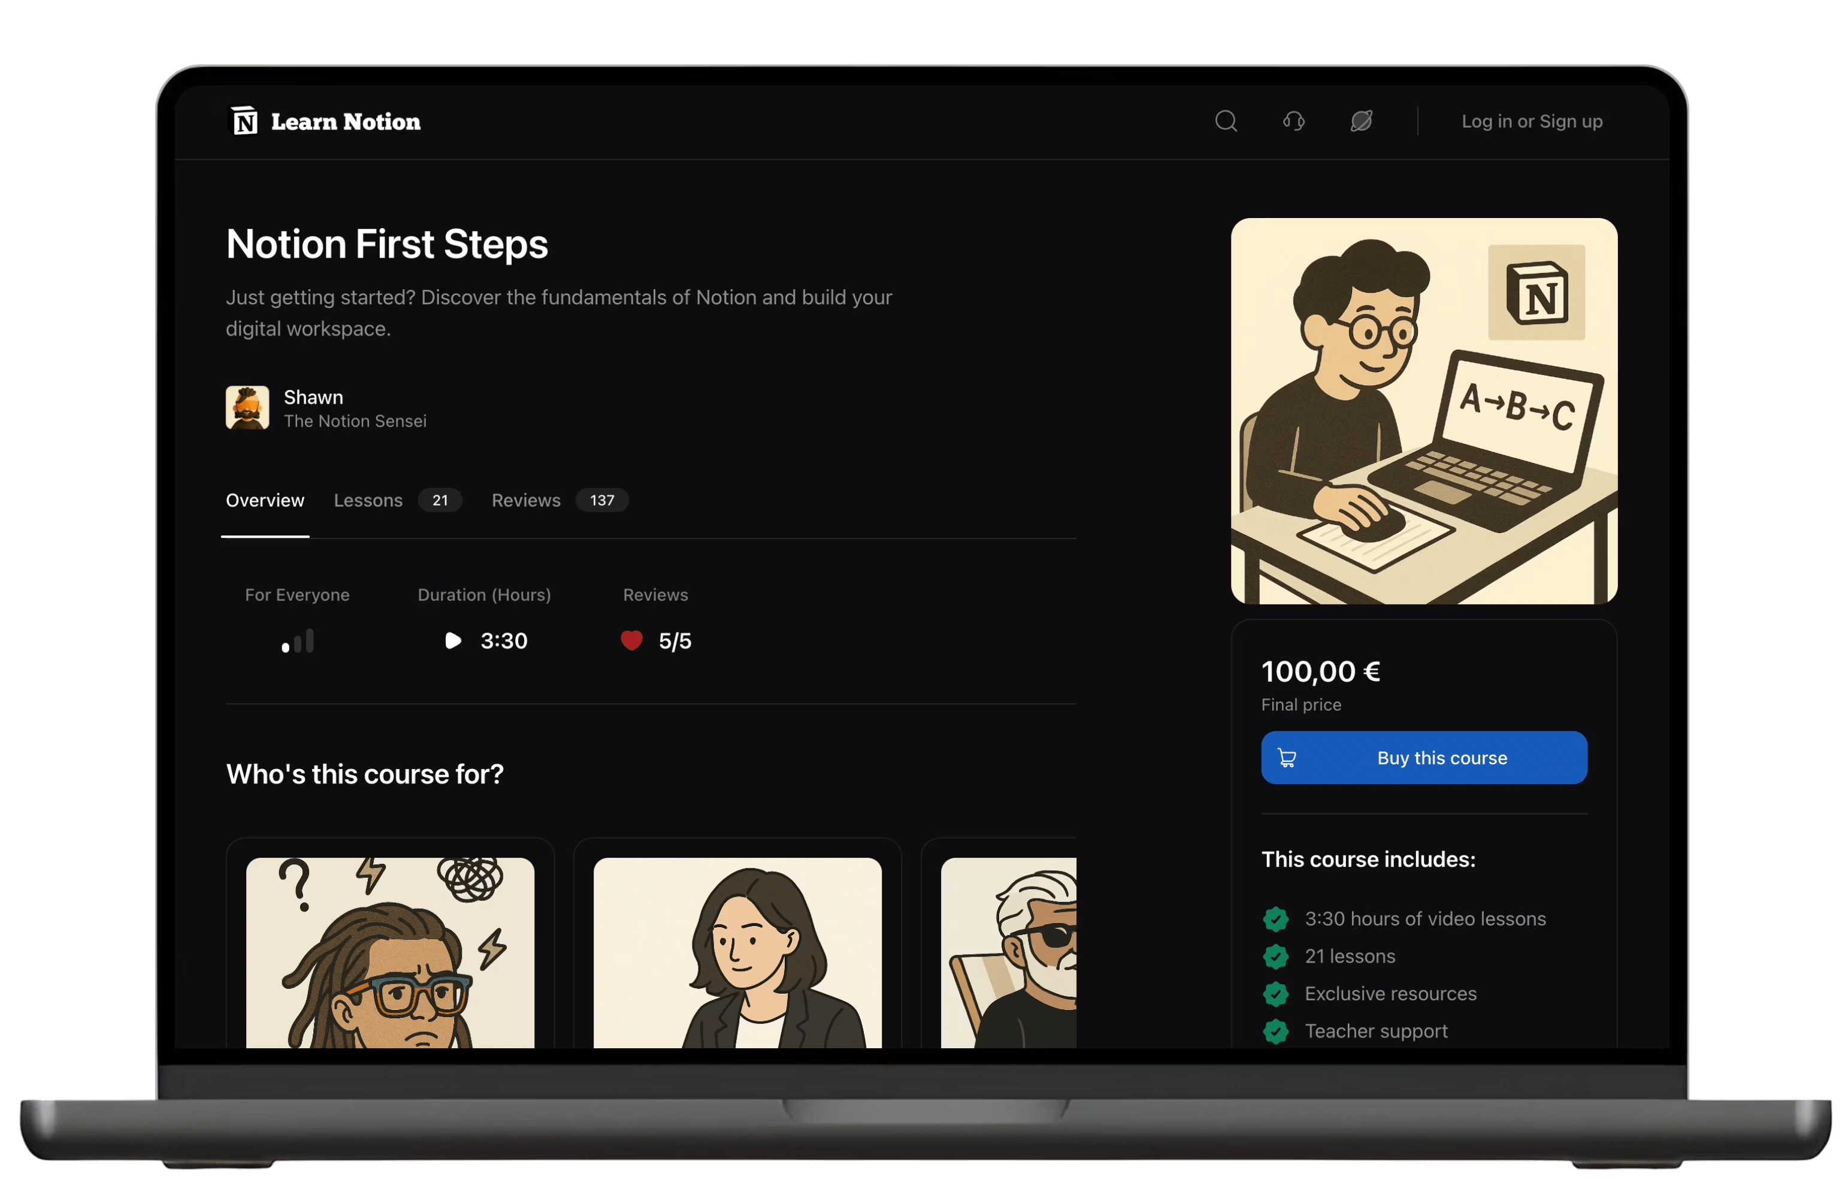1842x1186 pixels.
Task: Click the Learn Notion site title
Action: (346, 122)
